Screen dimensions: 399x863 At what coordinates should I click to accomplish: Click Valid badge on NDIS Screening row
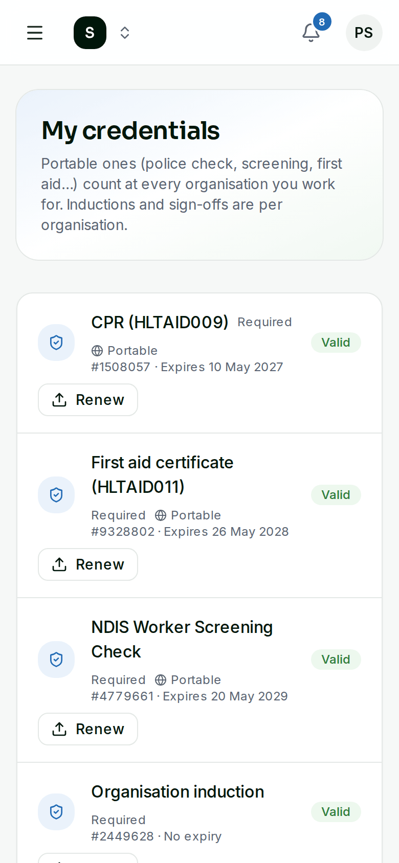tap(336, 660)
